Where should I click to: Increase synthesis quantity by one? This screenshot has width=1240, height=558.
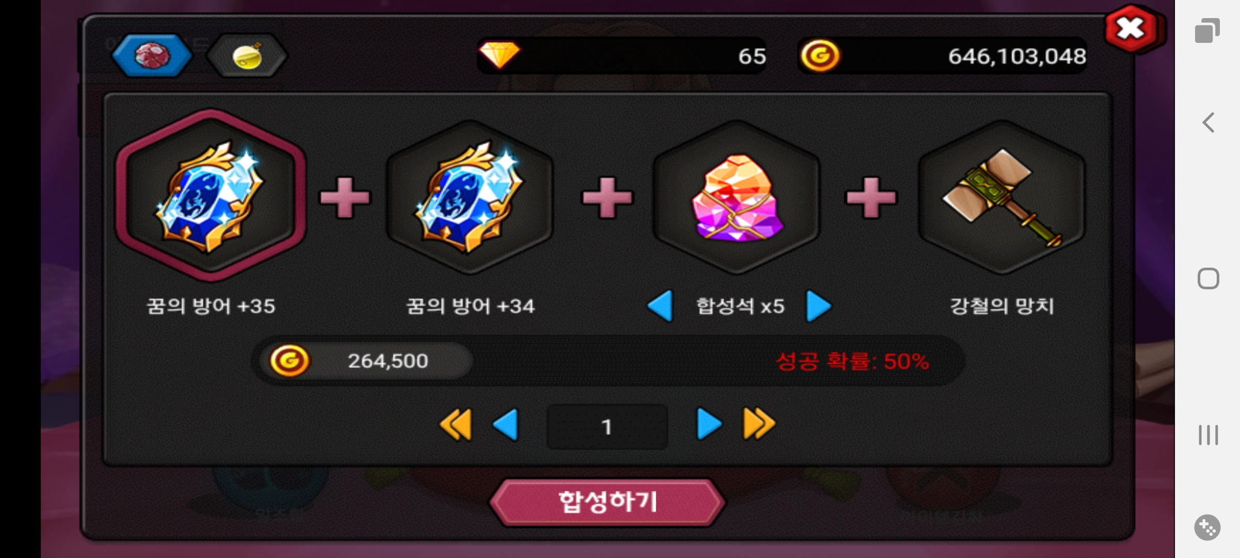(709, 425)
